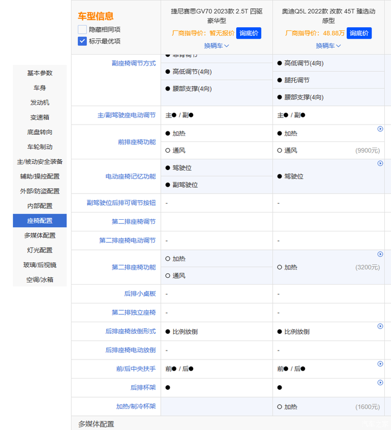Screen dimensions: 391x430
Task: Expand 换辆车 dropdown for Audi Q5L
Action: (x=328, y=46)
